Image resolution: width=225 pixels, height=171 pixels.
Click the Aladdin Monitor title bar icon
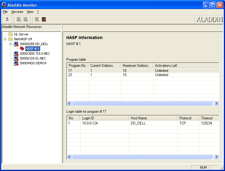click(x=4, y=5)
